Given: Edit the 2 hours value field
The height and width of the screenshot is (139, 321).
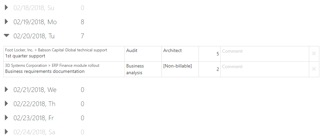Looking at the screenshot, I should (x=210, y=69).
